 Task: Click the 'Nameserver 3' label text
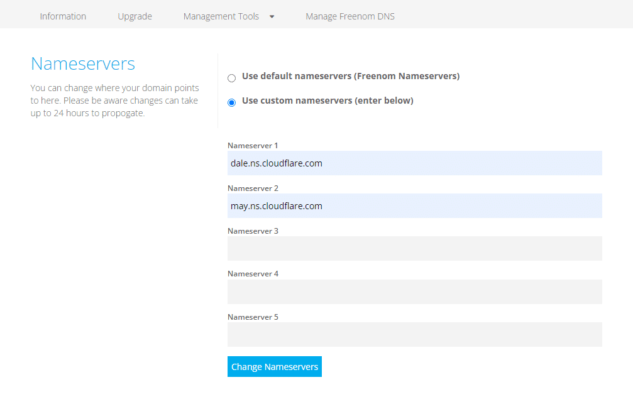tap(253, 231)
